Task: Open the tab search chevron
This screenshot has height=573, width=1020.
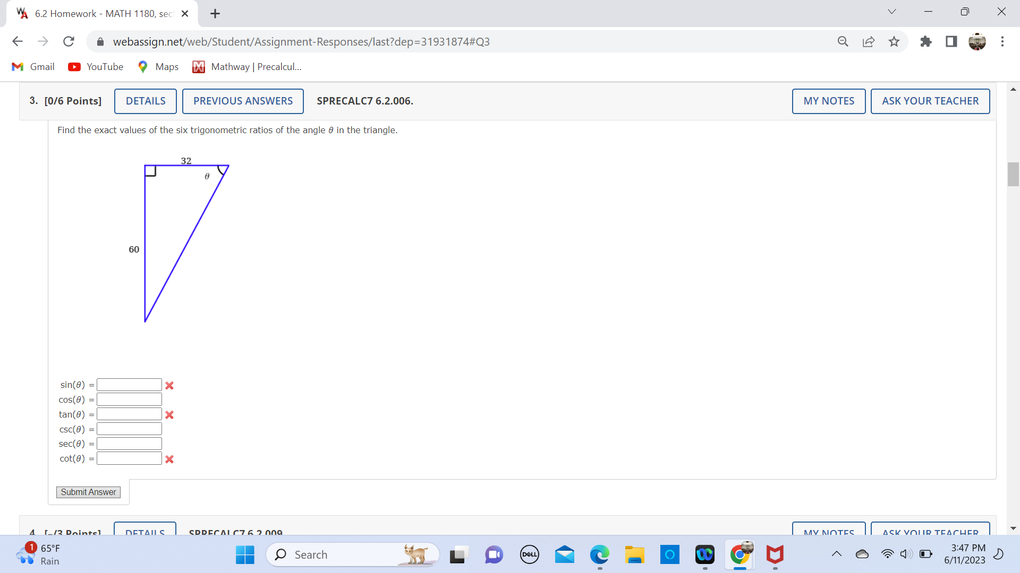Action: (x=891, y=11)
